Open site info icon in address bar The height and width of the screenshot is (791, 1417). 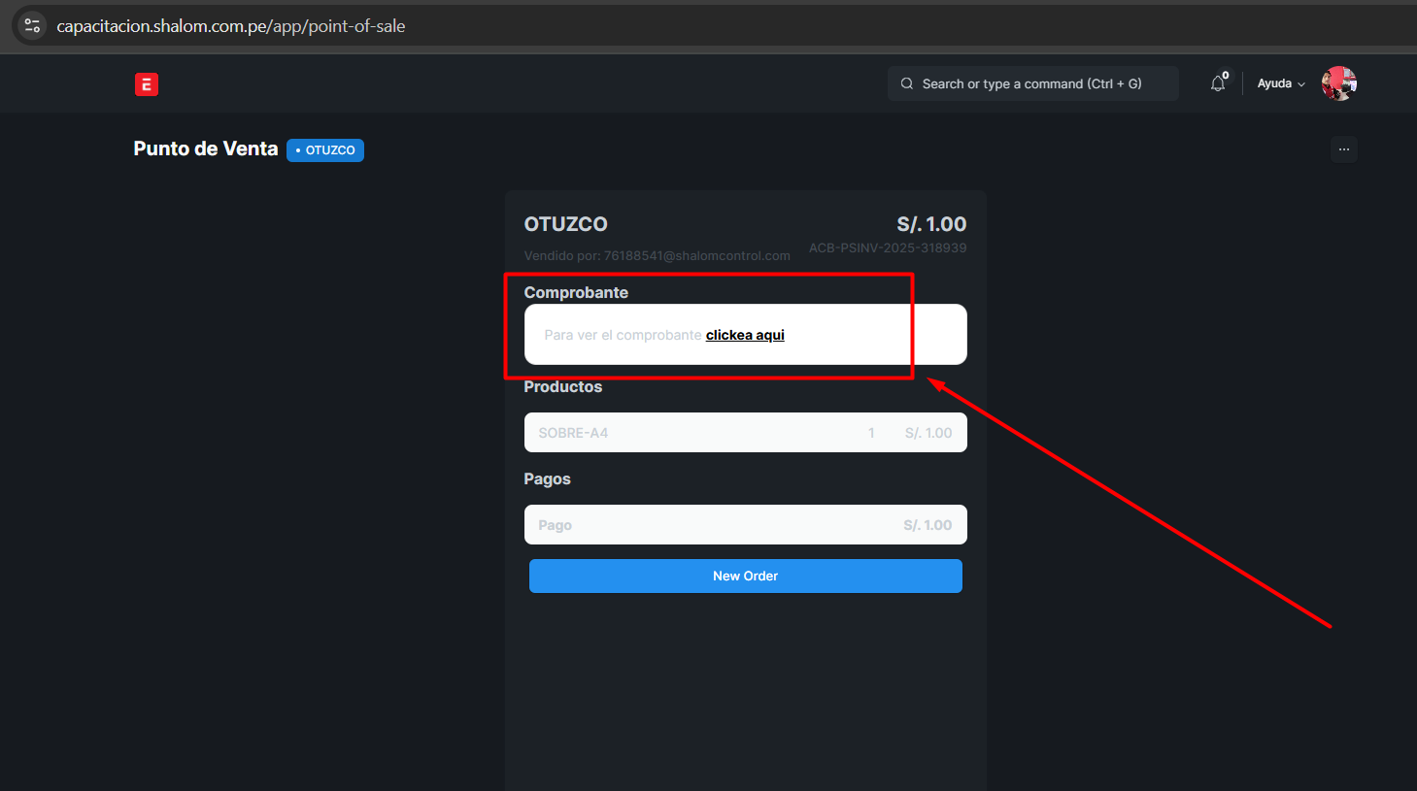(x=32, y=26)
